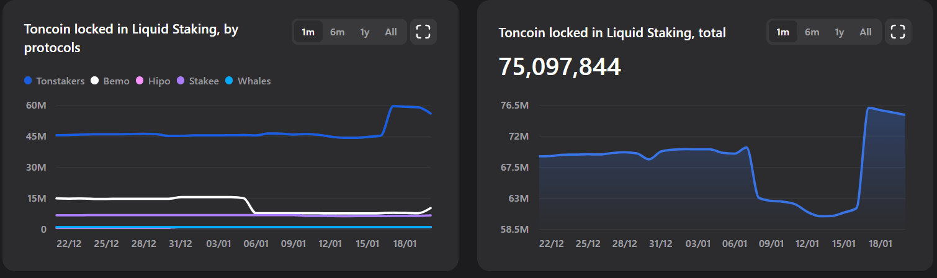Image resolution: width=937 pixels, height=278 pixels.
Task: Expand the by-protocols chart to fullscreen
Action: coord(423,32)
